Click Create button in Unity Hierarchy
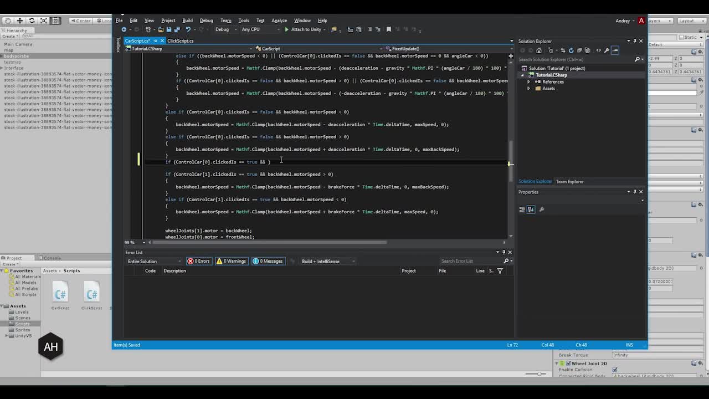The width and height of the screenshot is (709, 399). (x=9, y=36)
